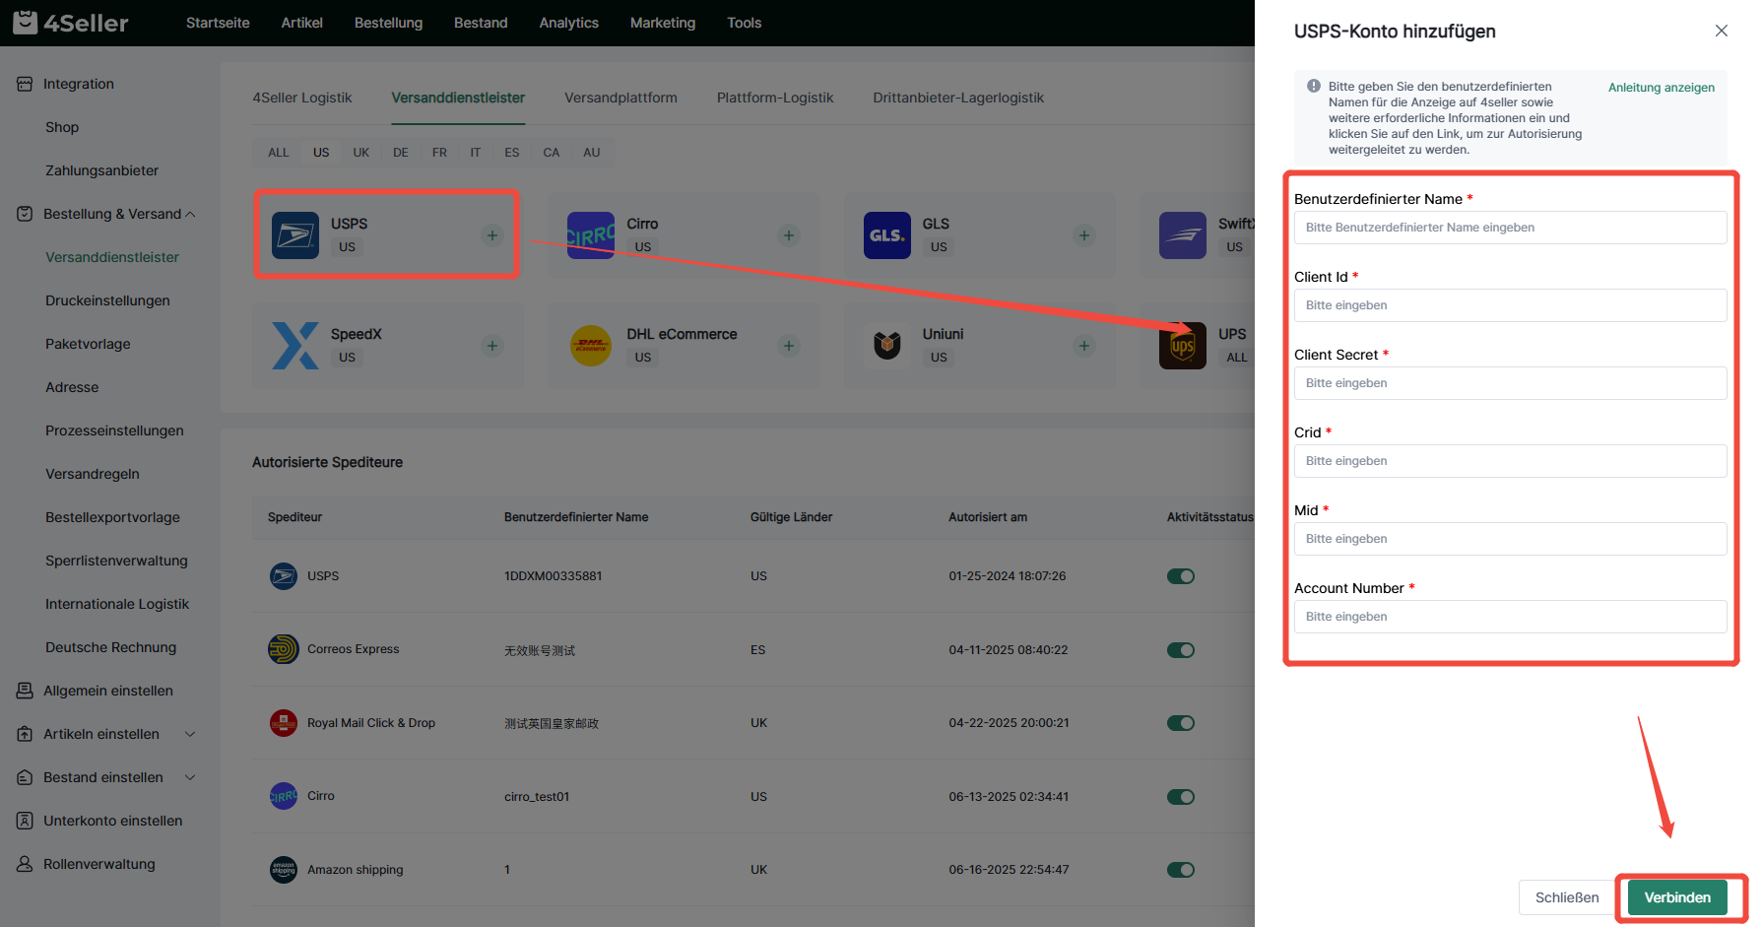This screenshot has width=1762, height=927.
Task: Open Sperrlistenverwaltung in the sidebar
Action: click(116, 561)
